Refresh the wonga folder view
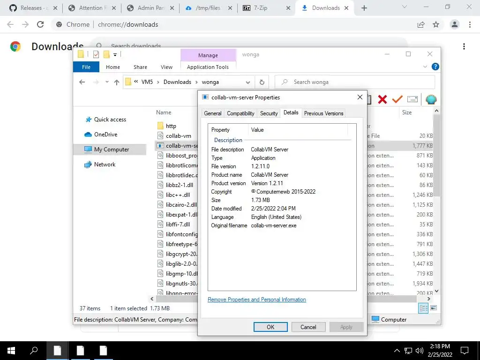 [262, 82]
